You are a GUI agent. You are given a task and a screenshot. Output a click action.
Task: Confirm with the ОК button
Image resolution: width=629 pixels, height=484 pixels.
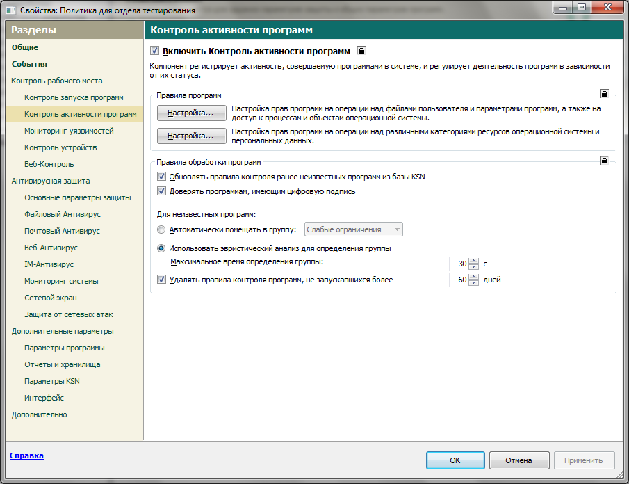click(455, 460)
